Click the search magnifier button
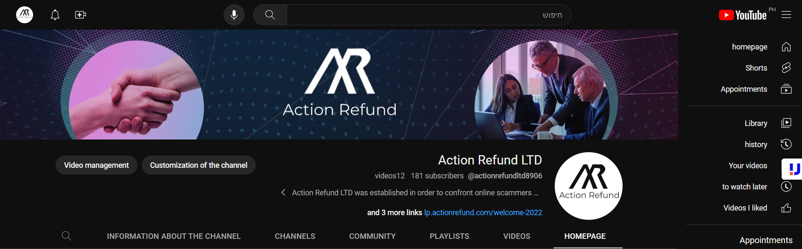The width and height of the screenshot is (802, 249). click(x=270, y=15)
